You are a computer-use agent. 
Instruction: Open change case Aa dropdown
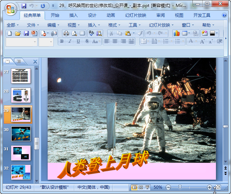(96, 41)
